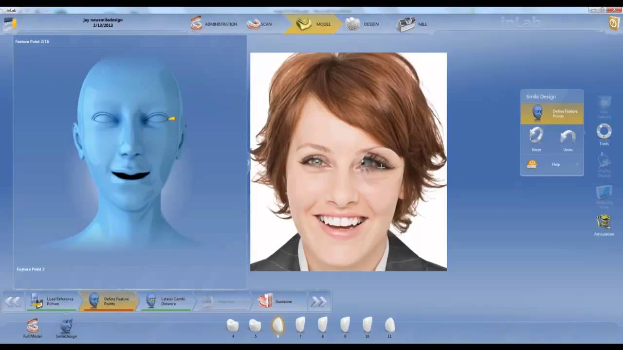Collapse the left panel using the divider arrow
Image resolution: width=623 pixels, height=350 pixels.
(x=248, y=163)
